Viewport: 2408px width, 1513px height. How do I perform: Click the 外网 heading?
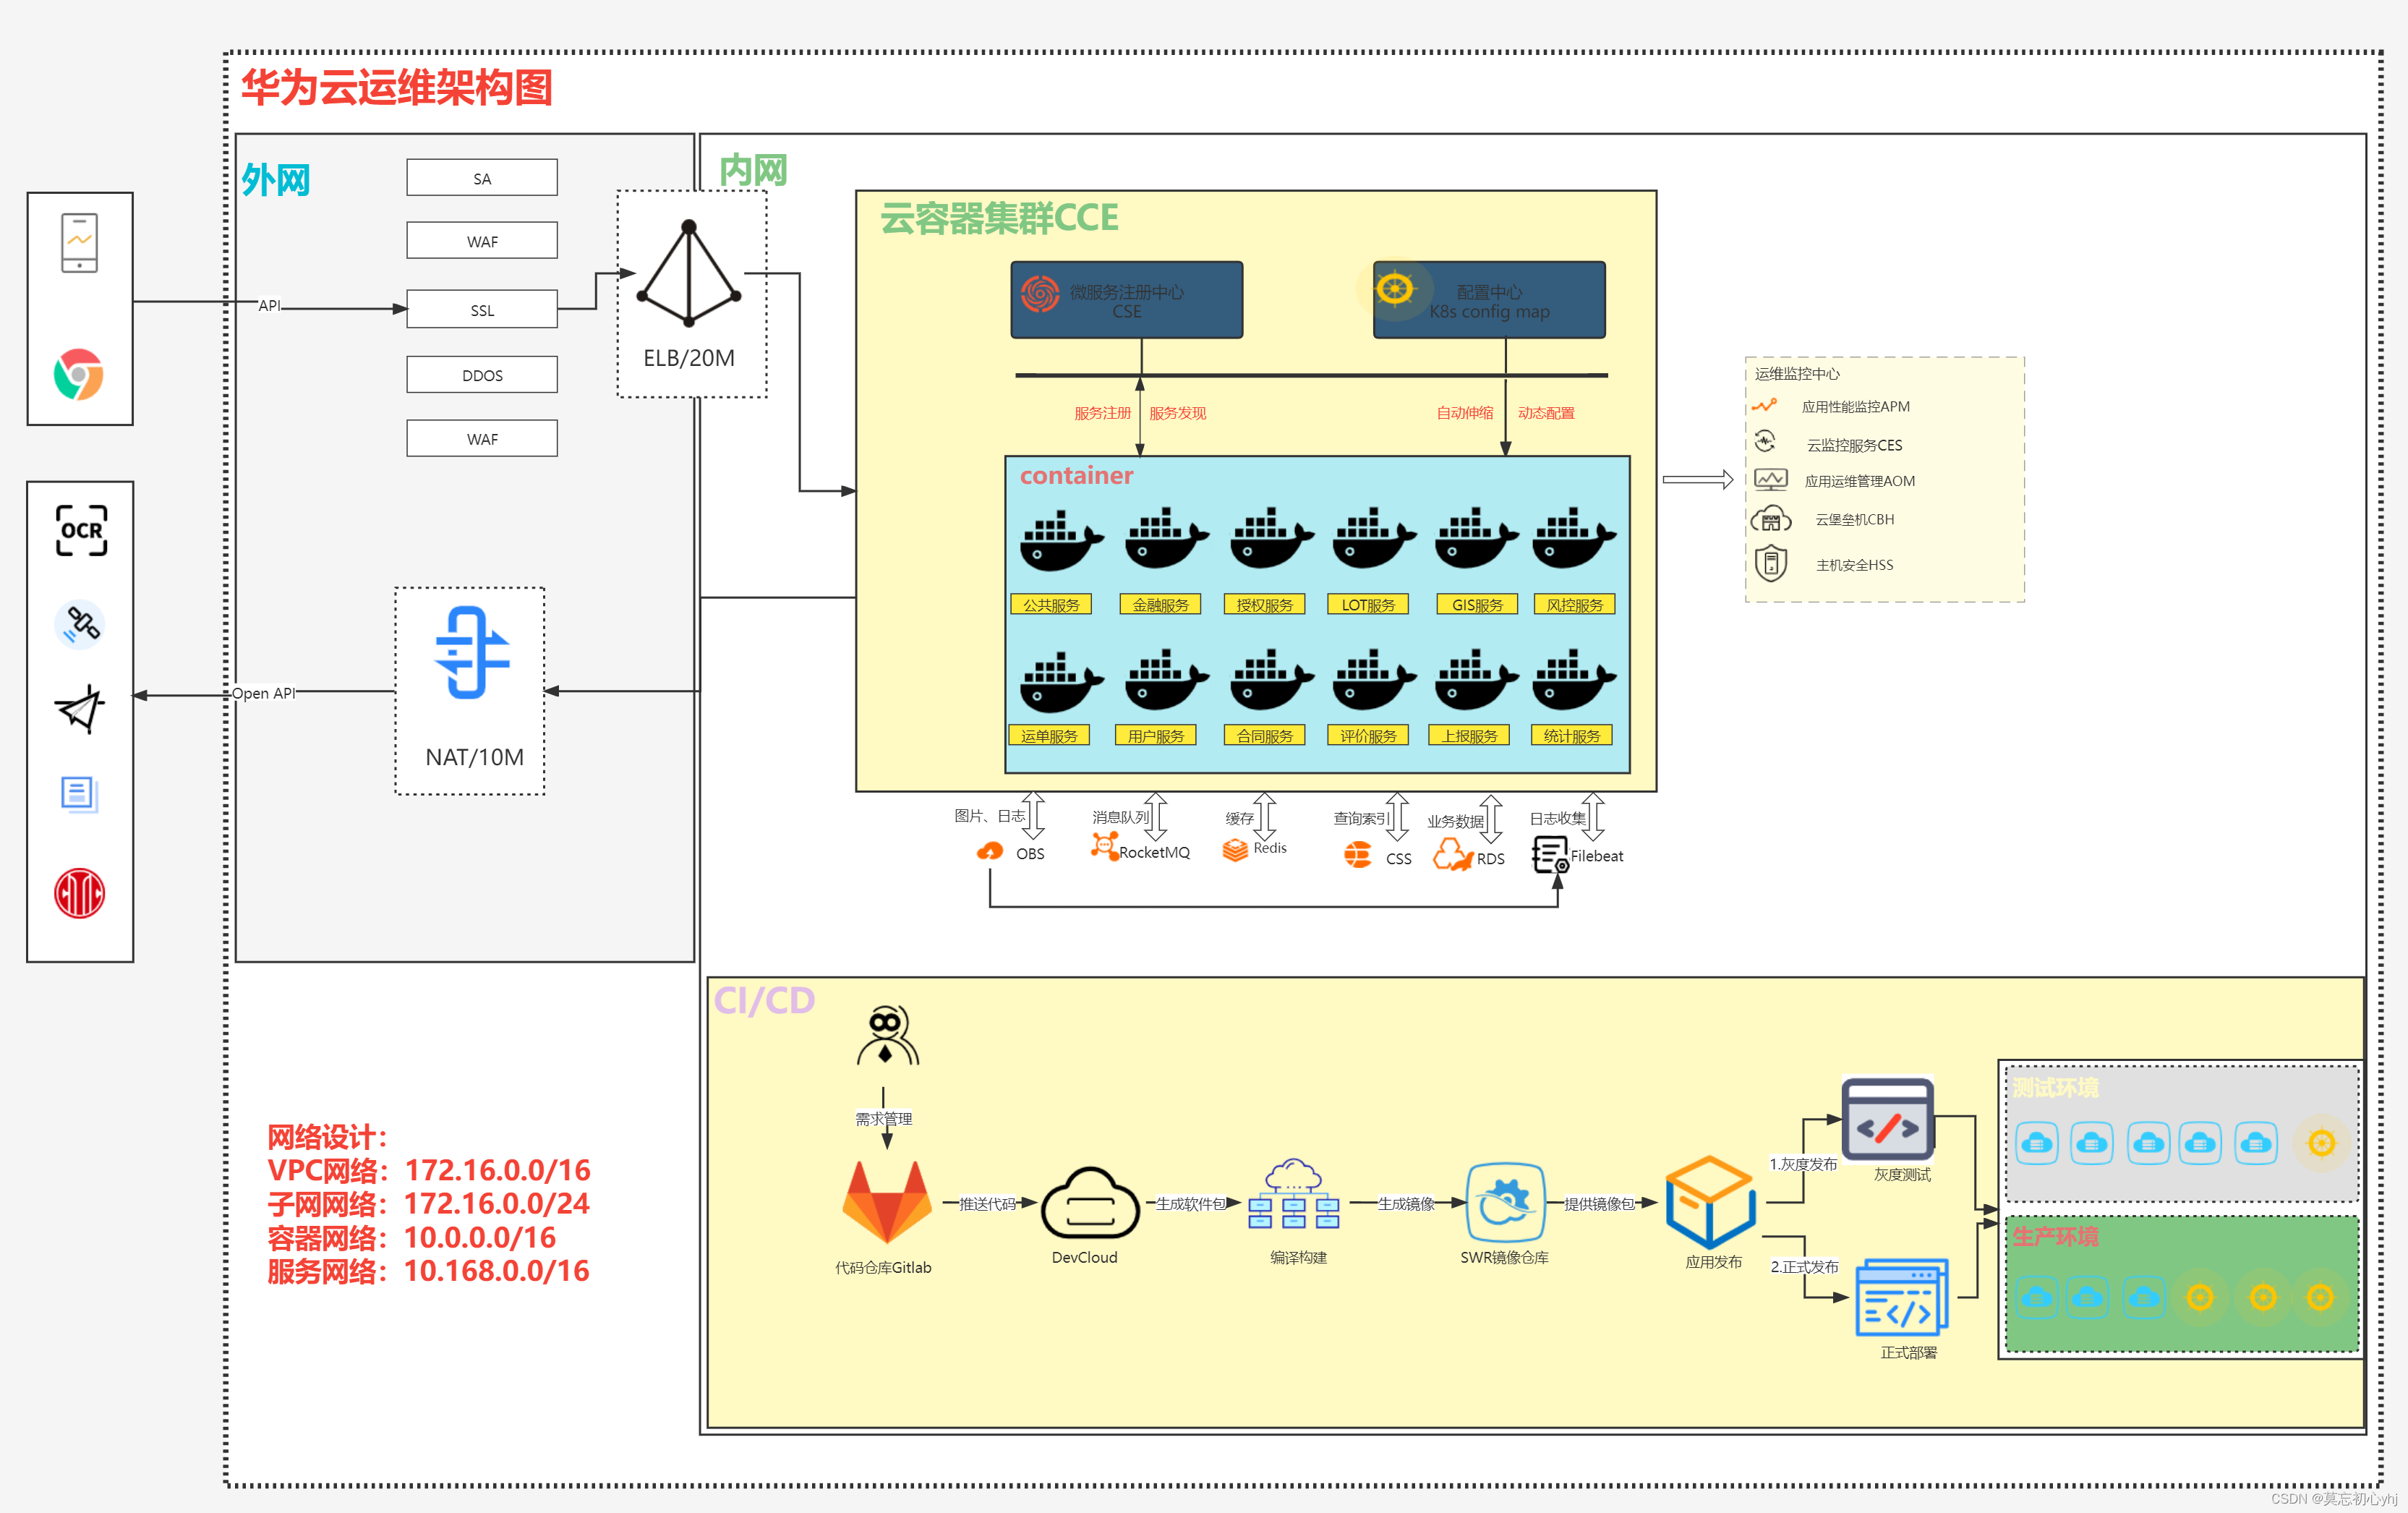point(276,181)
